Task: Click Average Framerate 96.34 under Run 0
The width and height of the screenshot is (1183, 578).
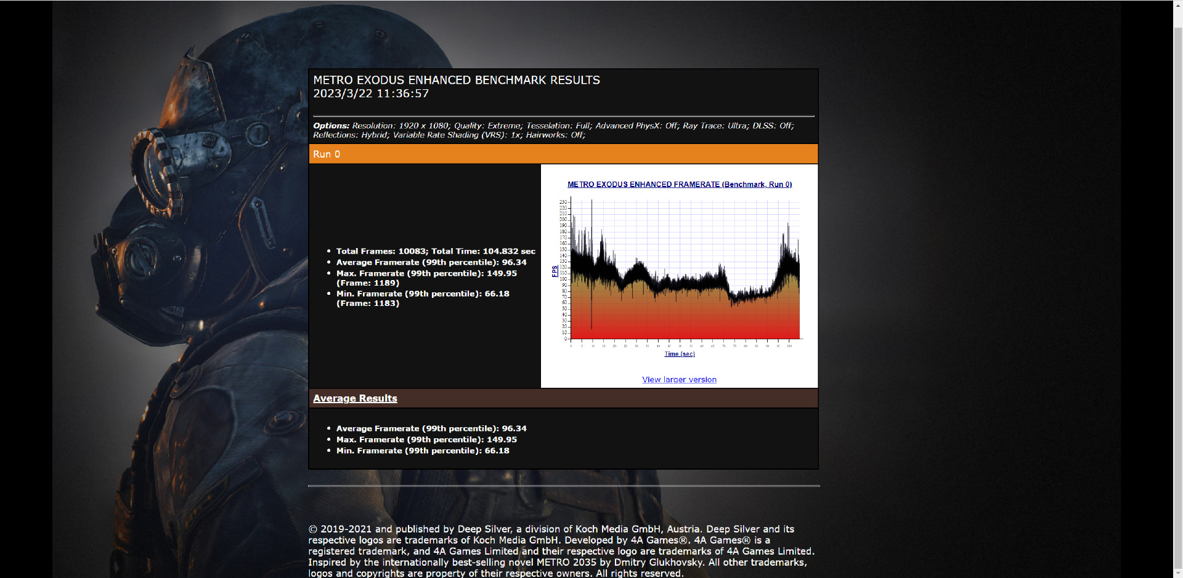Action: click(x=431, y=262)
